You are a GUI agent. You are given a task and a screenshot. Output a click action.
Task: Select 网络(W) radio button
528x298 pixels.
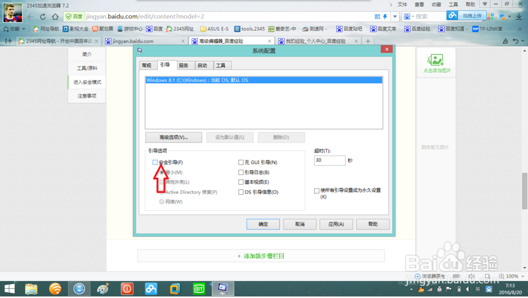162,202
